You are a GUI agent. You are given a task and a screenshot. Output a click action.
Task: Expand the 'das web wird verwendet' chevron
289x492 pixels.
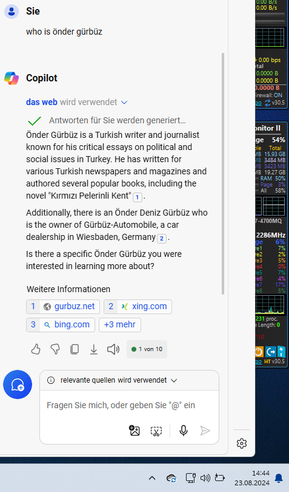124,102
